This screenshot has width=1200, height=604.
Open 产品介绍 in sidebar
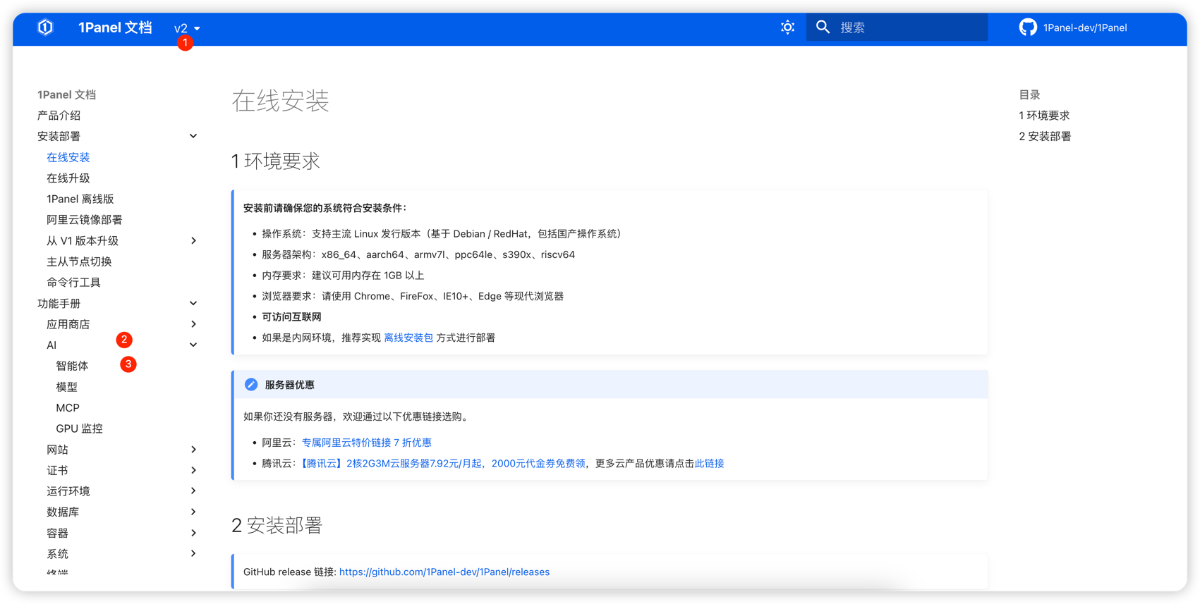59,116
